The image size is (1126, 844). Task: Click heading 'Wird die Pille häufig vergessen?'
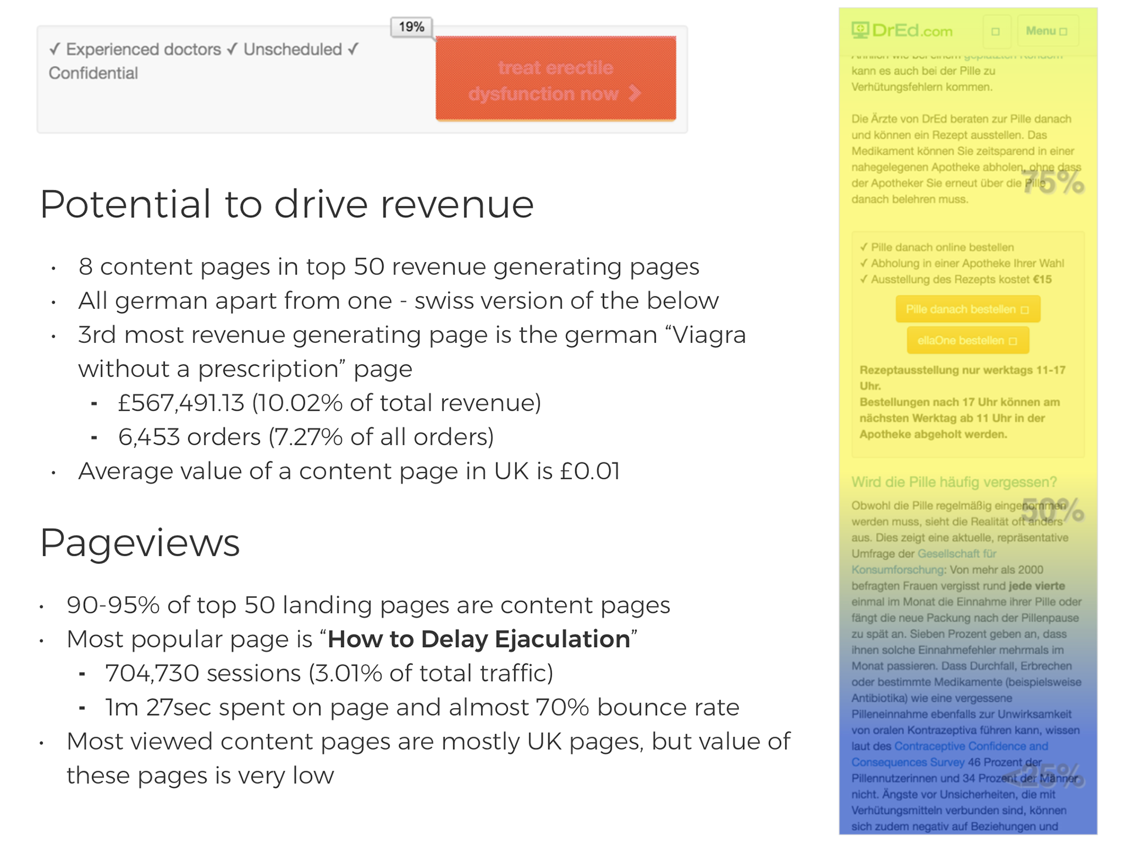coord(954,482)
